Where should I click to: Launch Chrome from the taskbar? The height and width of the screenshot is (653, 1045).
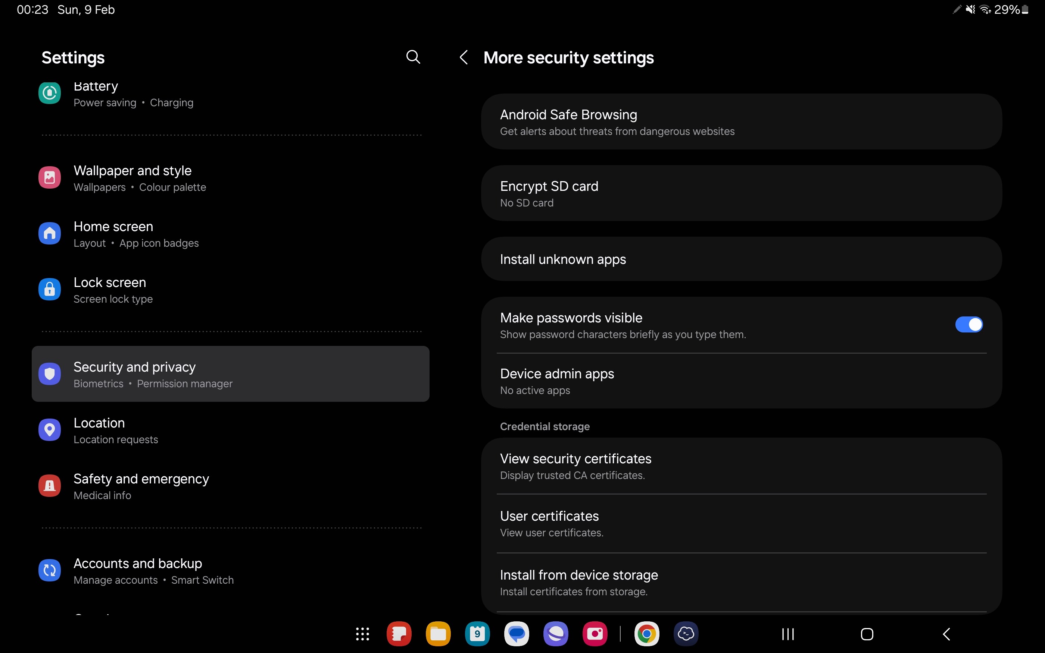click(646, 634)
